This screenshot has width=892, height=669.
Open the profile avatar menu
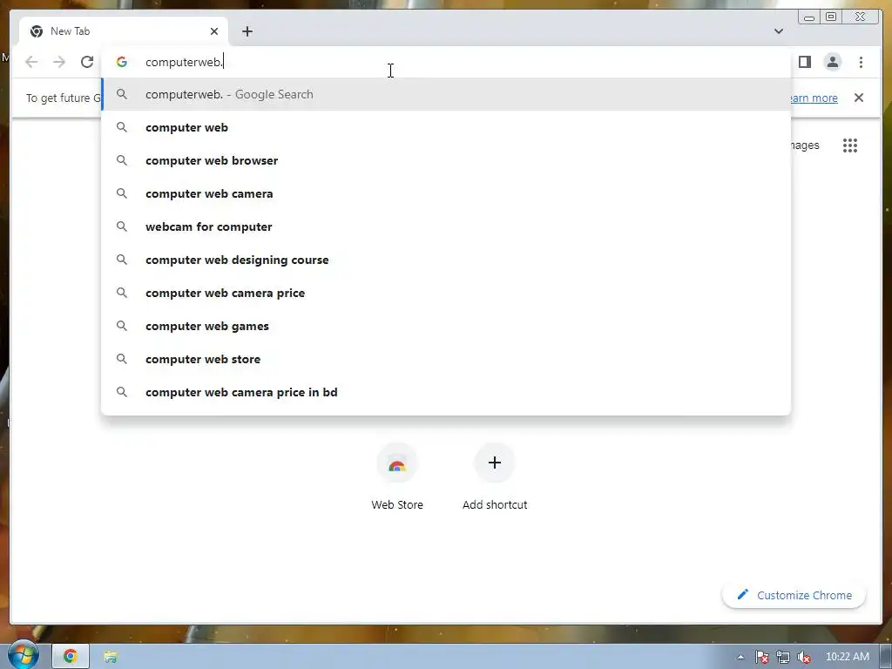(x=832, y=62)
